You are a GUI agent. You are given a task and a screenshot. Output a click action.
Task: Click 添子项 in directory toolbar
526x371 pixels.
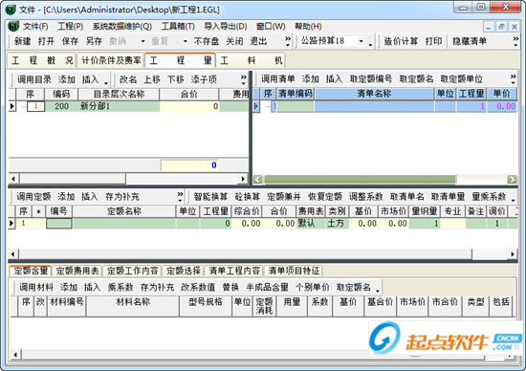(204, 79)
